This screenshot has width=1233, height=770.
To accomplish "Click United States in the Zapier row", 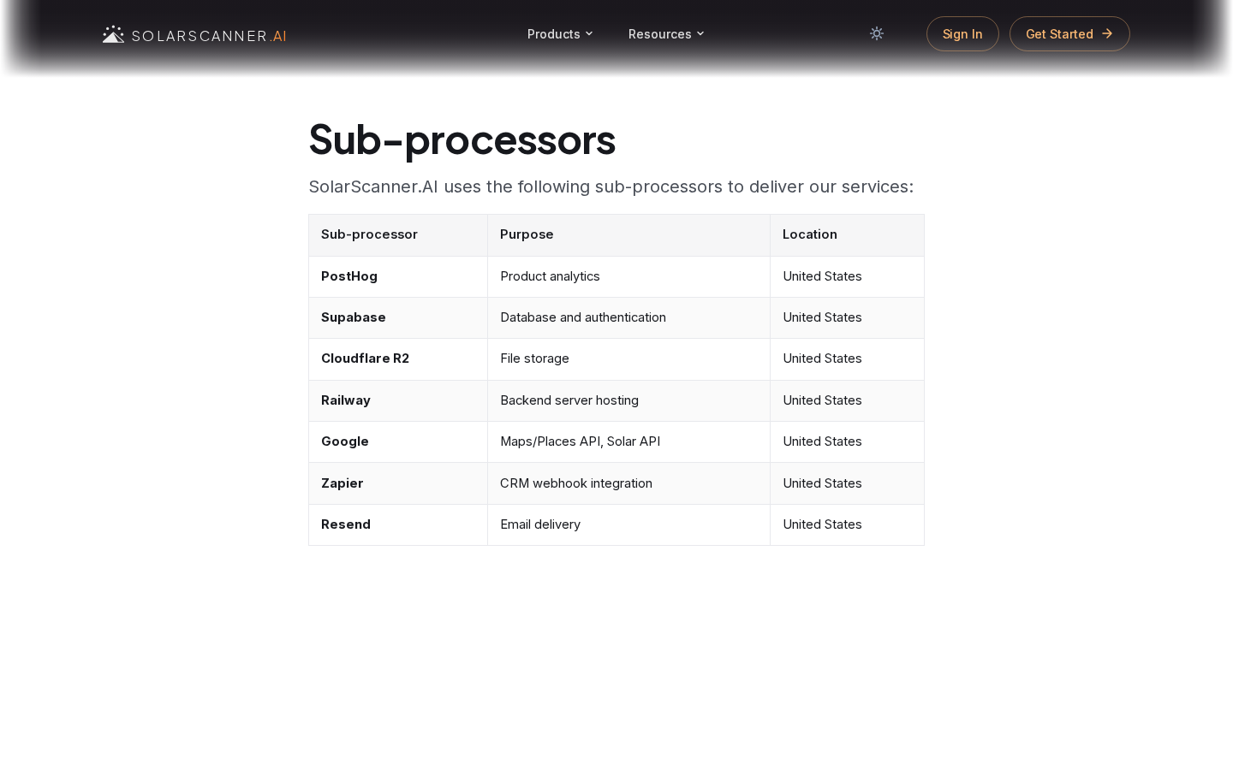I will pyautogui.click(x=848, y=483).
